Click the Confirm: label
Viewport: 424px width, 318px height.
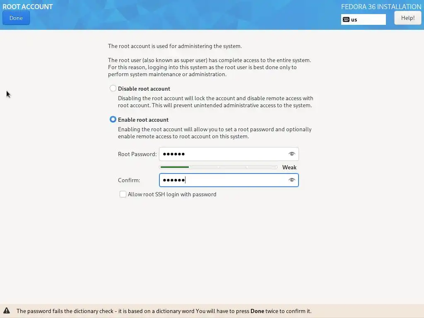point(129,181)
